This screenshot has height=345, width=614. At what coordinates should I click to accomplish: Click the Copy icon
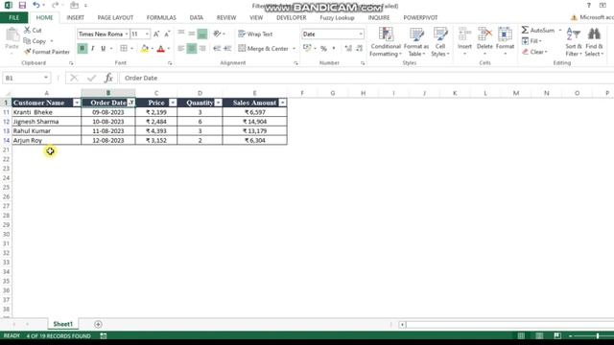pyautogui.click(x=27, y=40)
